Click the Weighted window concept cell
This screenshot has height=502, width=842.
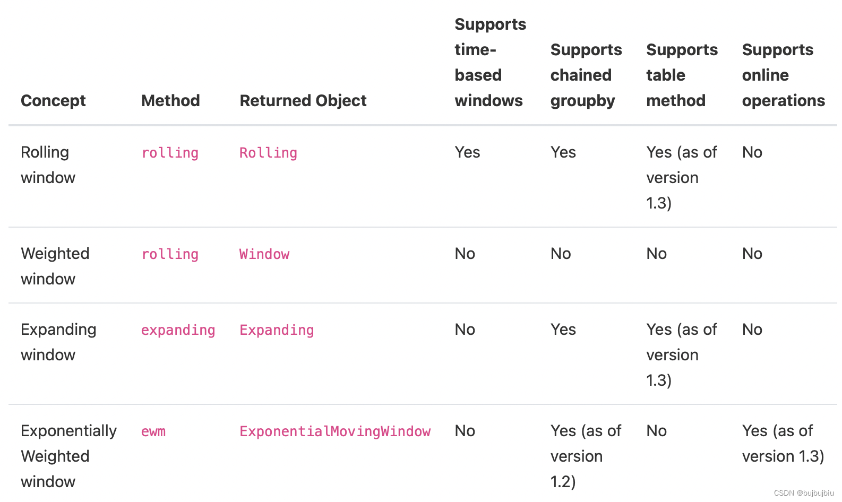tap(55, 266)
